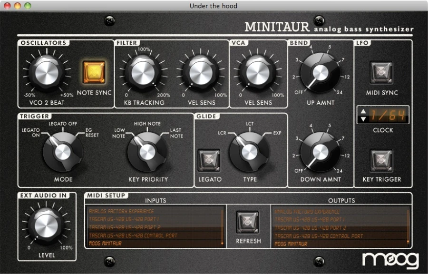Click the Trigger MODE selector knob
Image resolution: width=428 pixels, height=274 pixels.
63,152
